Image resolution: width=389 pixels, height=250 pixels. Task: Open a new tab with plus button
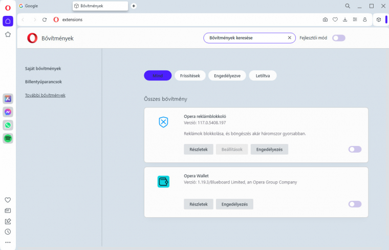(134, 6)
